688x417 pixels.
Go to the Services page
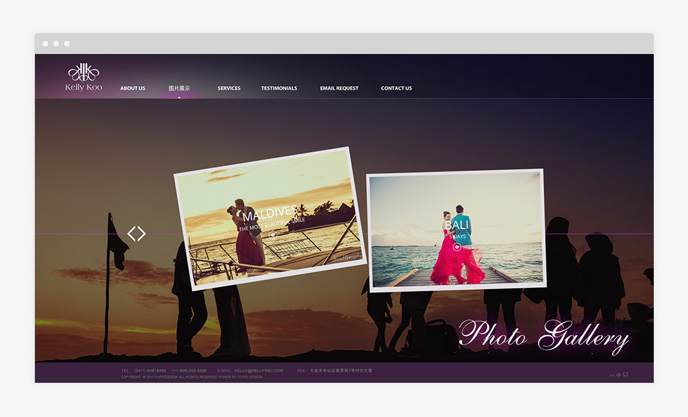pos(229,88)
